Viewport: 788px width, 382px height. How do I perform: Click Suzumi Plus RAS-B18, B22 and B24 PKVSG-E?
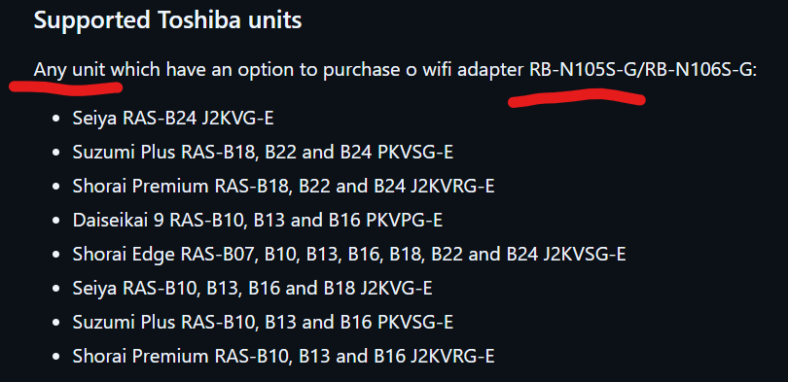(x=263, y=152)
